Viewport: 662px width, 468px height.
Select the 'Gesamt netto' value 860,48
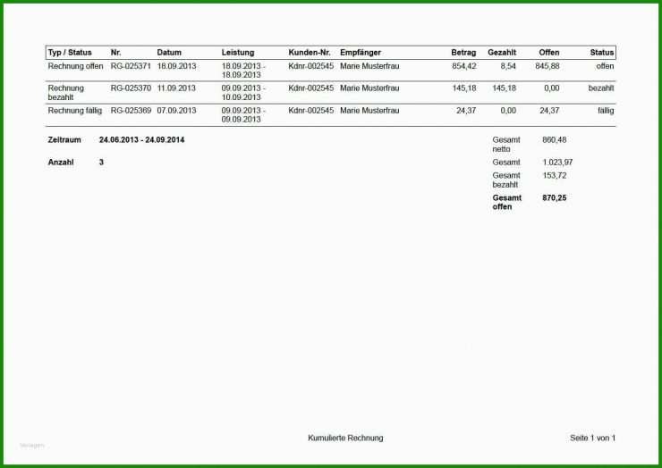point(555,139)
